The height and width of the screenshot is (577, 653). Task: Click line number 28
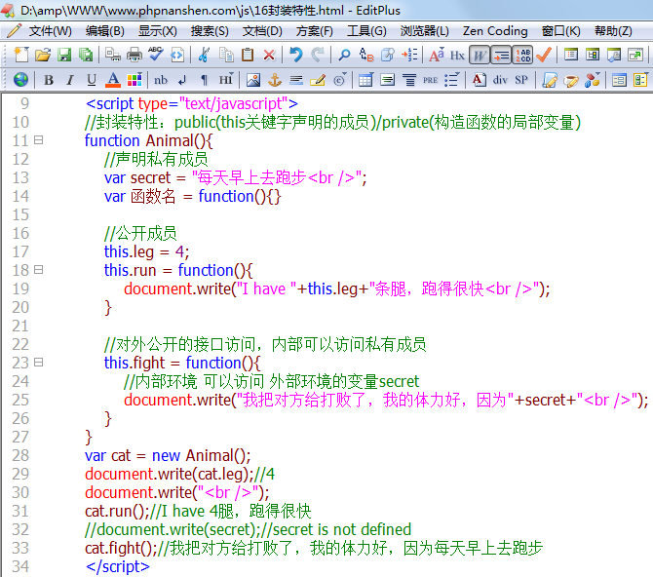20,455
